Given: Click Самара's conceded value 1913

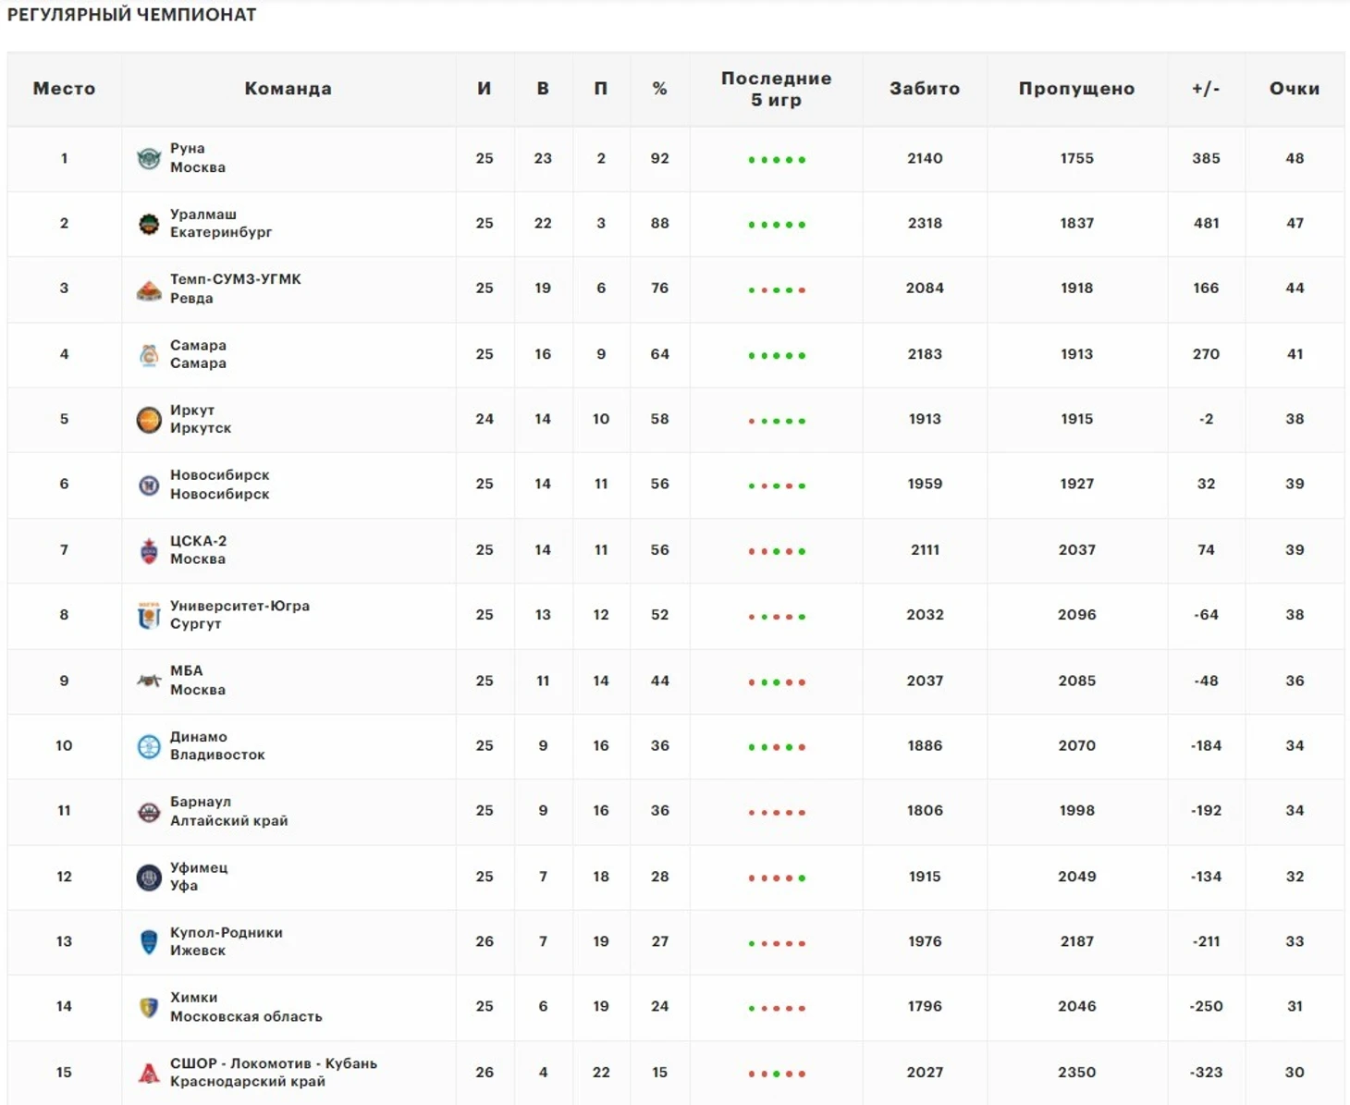Looking at the screenshot, I should point(1077,354).
